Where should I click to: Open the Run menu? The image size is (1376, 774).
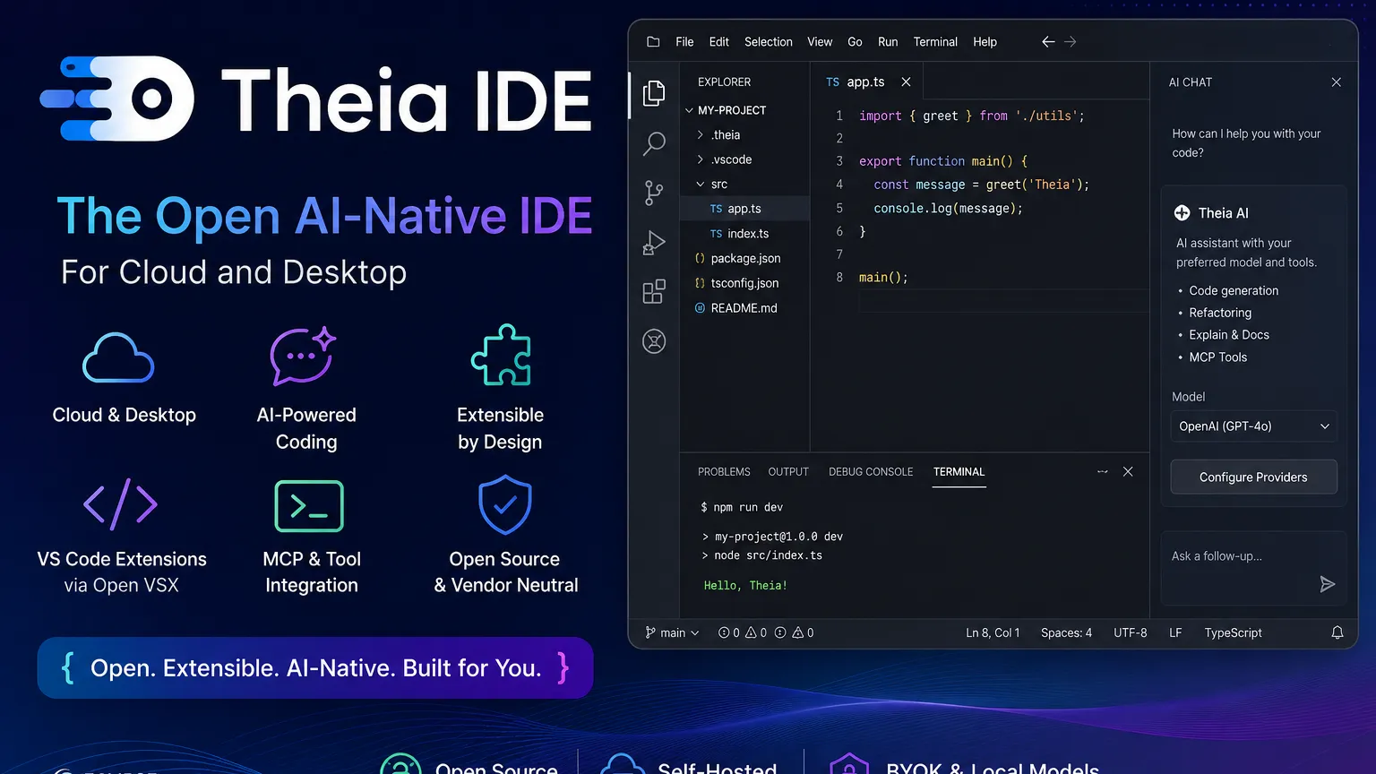888,42
